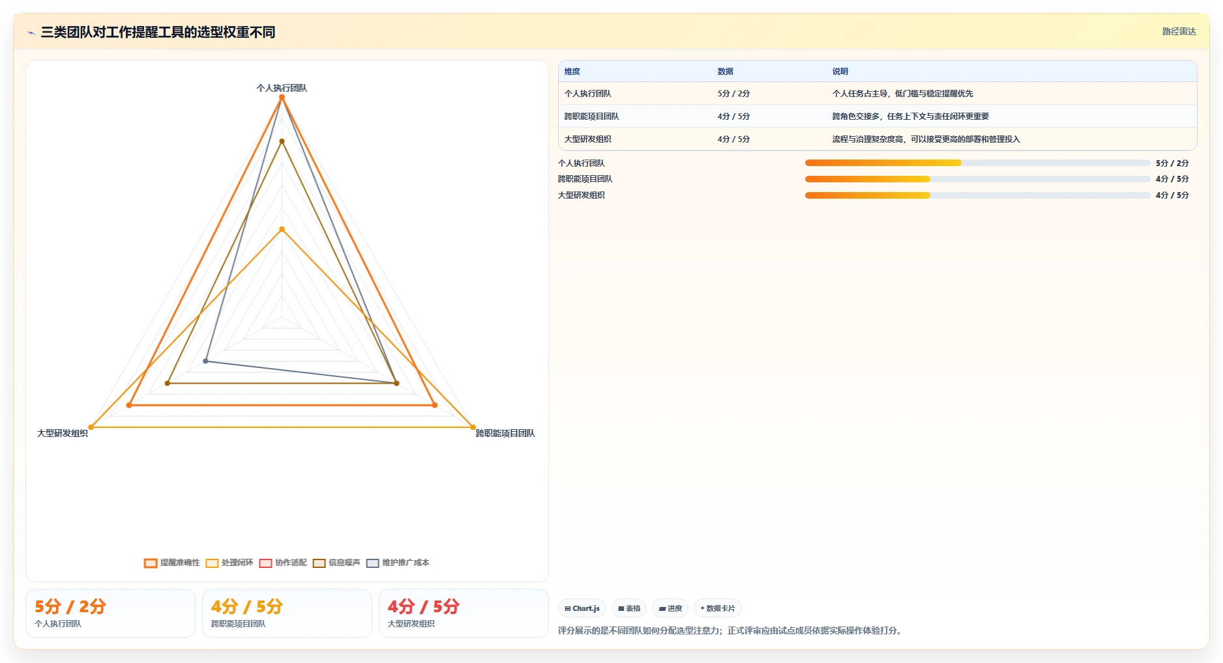
Task: Click the 大型研发组织 label in the progress list
Action: pos(582,195)
